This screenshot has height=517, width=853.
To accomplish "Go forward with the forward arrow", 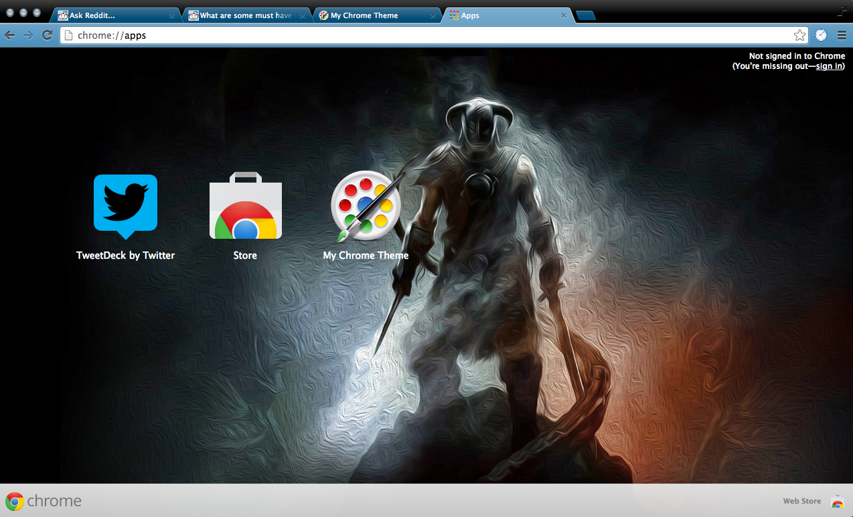I will [28, 35].
